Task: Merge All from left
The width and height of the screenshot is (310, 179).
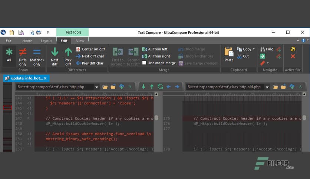Action: 155,49
